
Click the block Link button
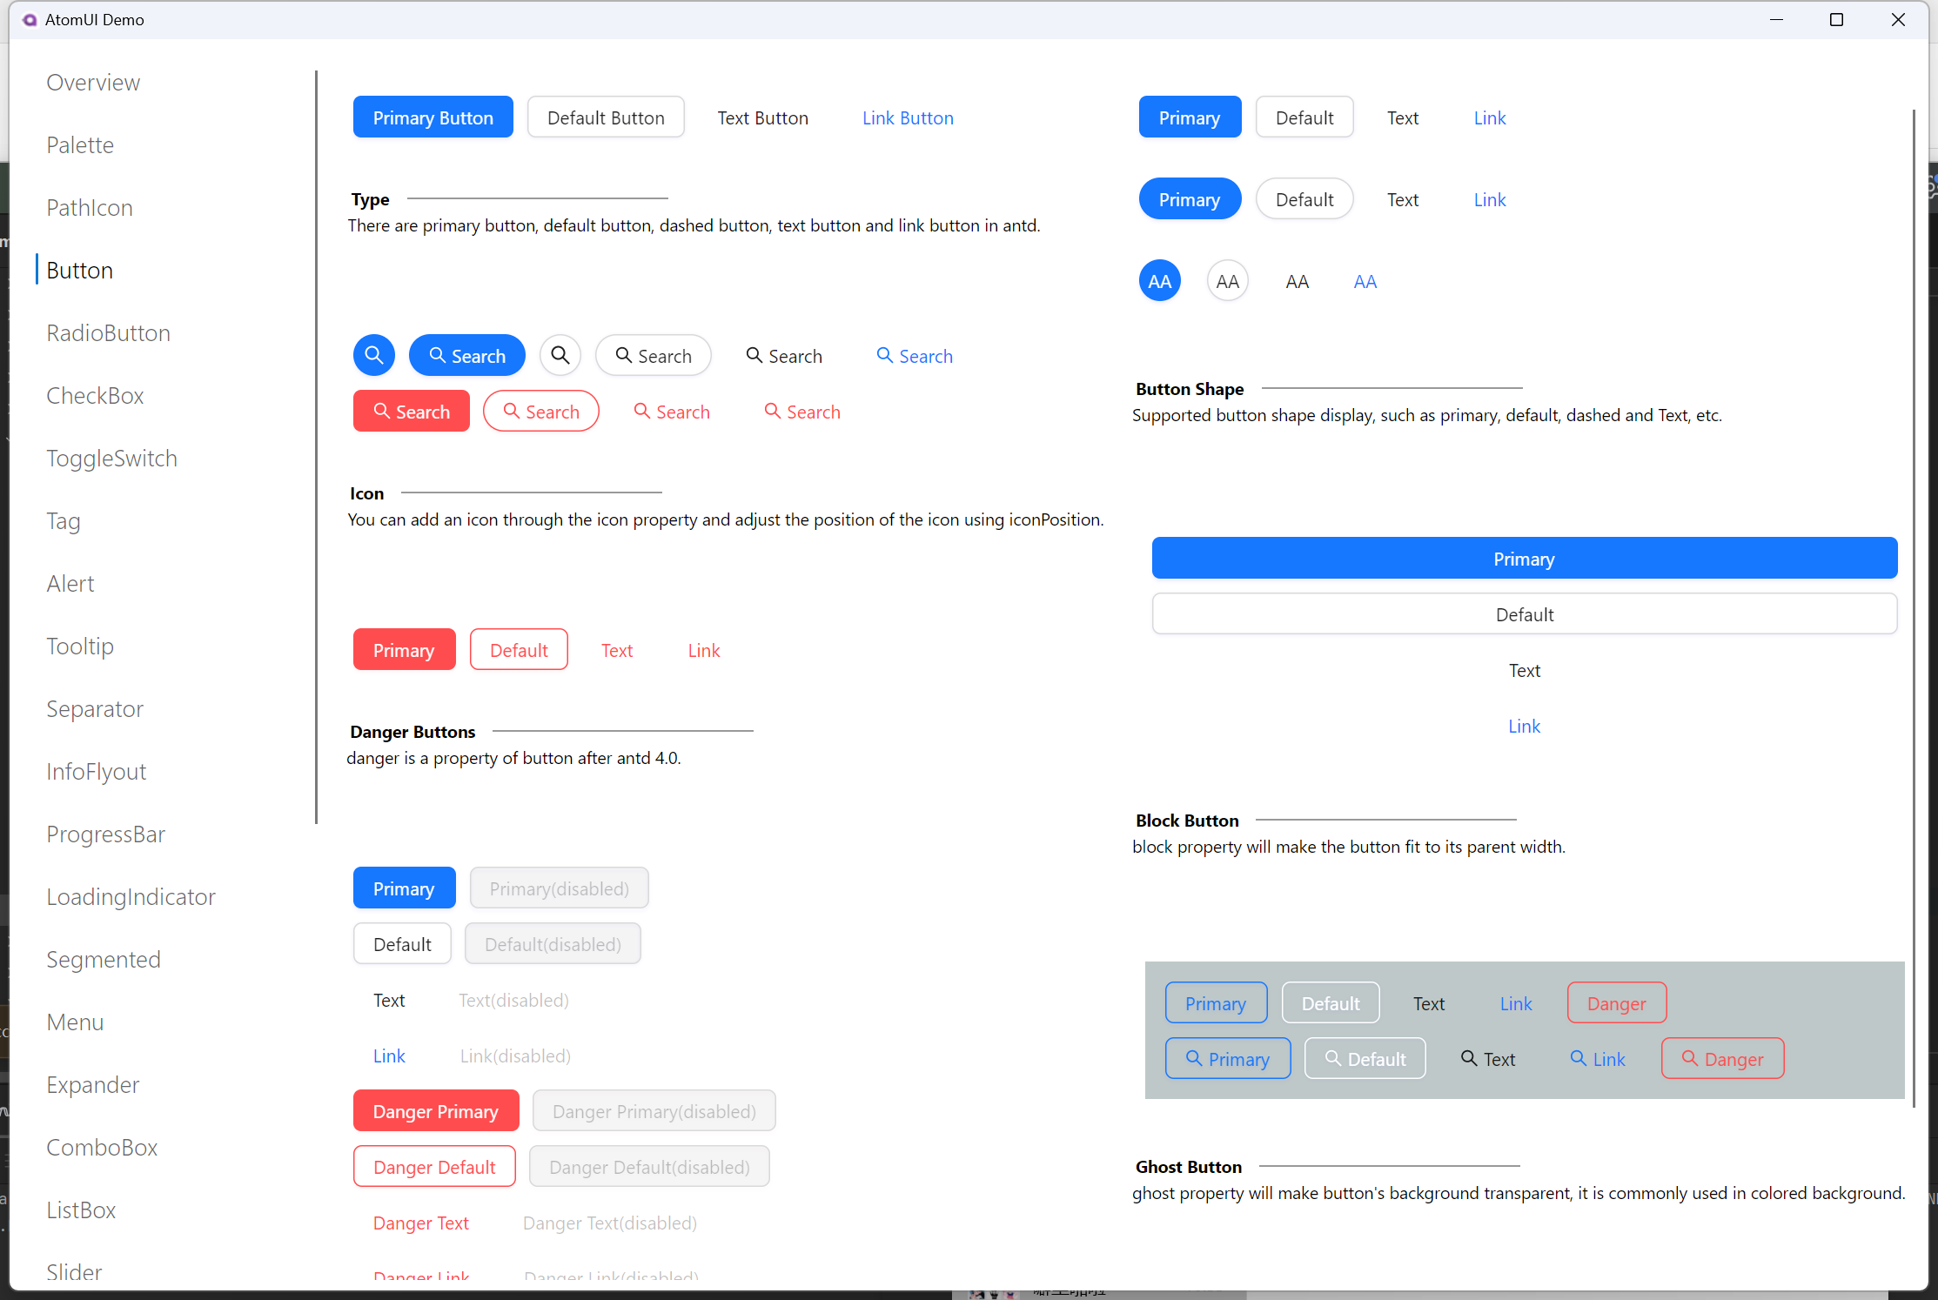click(1525, 725)
